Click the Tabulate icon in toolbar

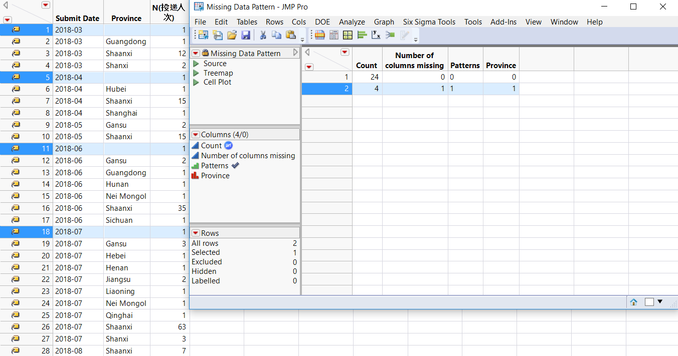(x=348, y=35)
